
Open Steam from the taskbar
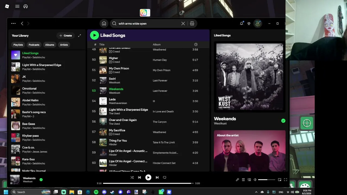click(x=112, y=192)
